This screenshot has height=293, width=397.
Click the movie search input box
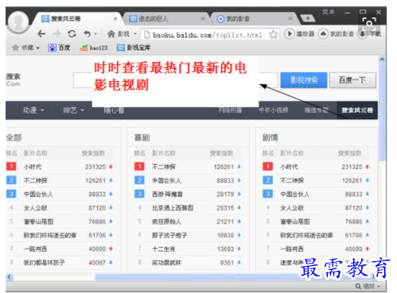click(x=175, y=80)
